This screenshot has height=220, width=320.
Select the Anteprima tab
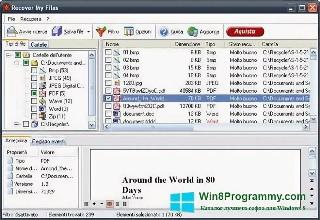16,141
